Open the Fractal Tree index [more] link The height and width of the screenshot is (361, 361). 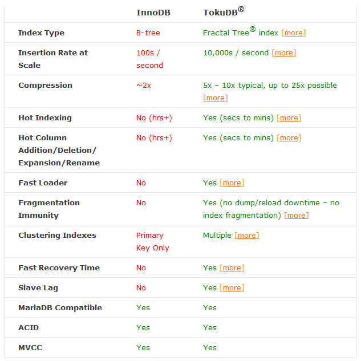pyautogui.click(x=294, y=33)
